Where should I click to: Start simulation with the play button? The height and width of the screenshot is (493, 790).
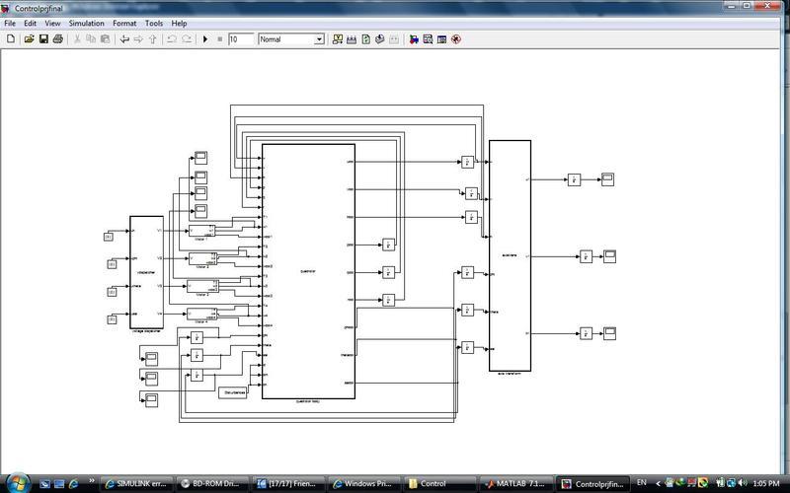(x=205, y=39)
